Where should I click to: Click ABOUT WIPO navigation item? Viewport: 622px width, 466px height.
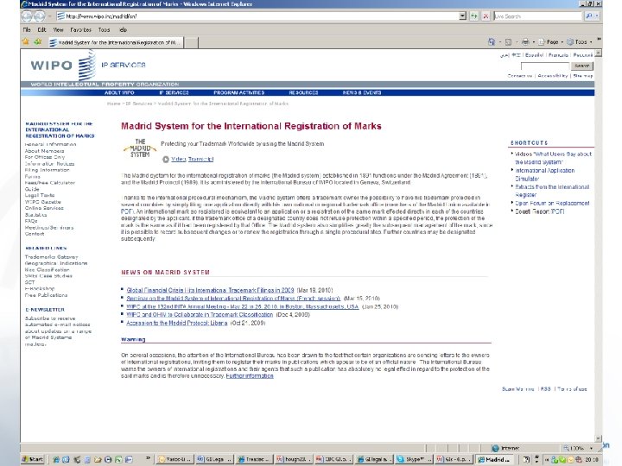click(x=119, y=92)
